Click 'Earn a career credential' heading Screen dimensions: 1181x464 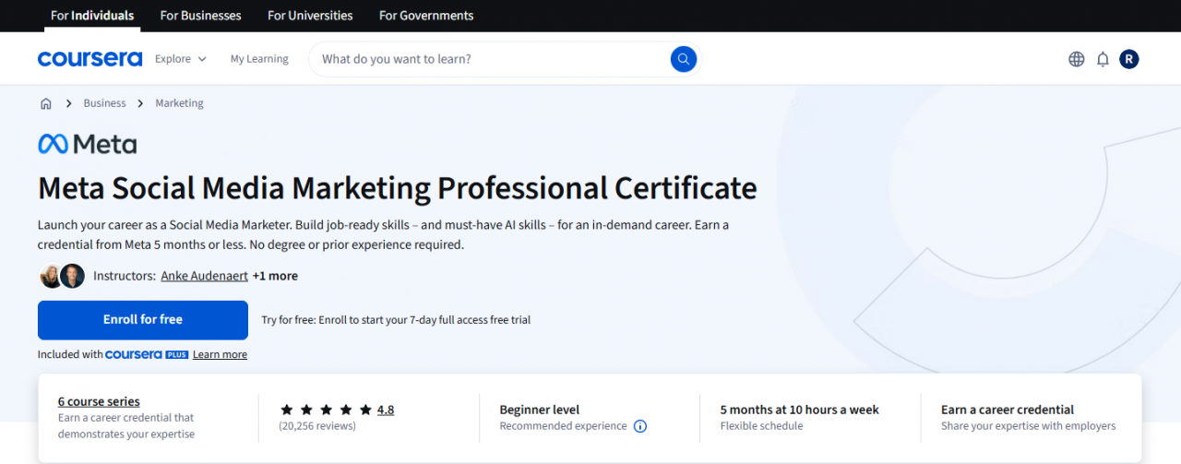(1008, 410)
